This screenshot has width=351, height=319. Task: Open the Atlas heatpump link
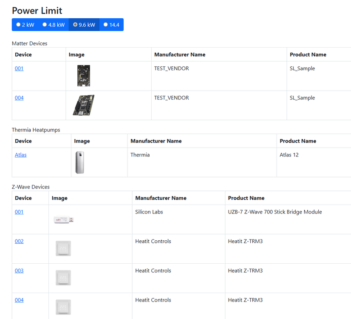click(x=20, y=155)
